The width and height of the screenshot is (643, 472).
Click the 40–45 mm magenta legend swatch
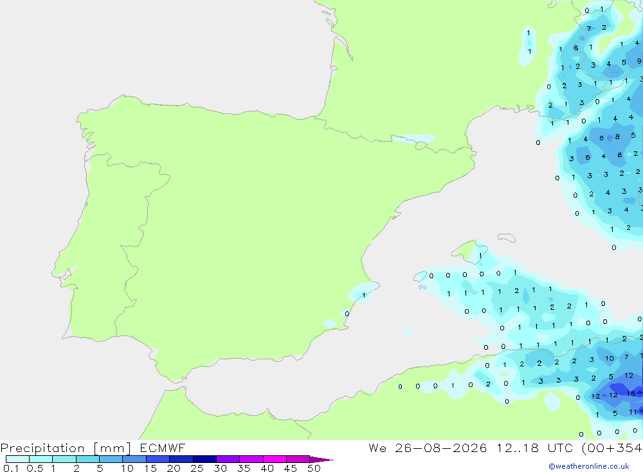point(275,459)
